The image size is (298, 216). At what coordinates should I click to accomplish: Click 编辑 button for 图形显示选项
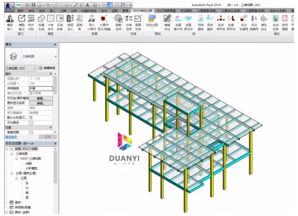click(x=41, y=103)
